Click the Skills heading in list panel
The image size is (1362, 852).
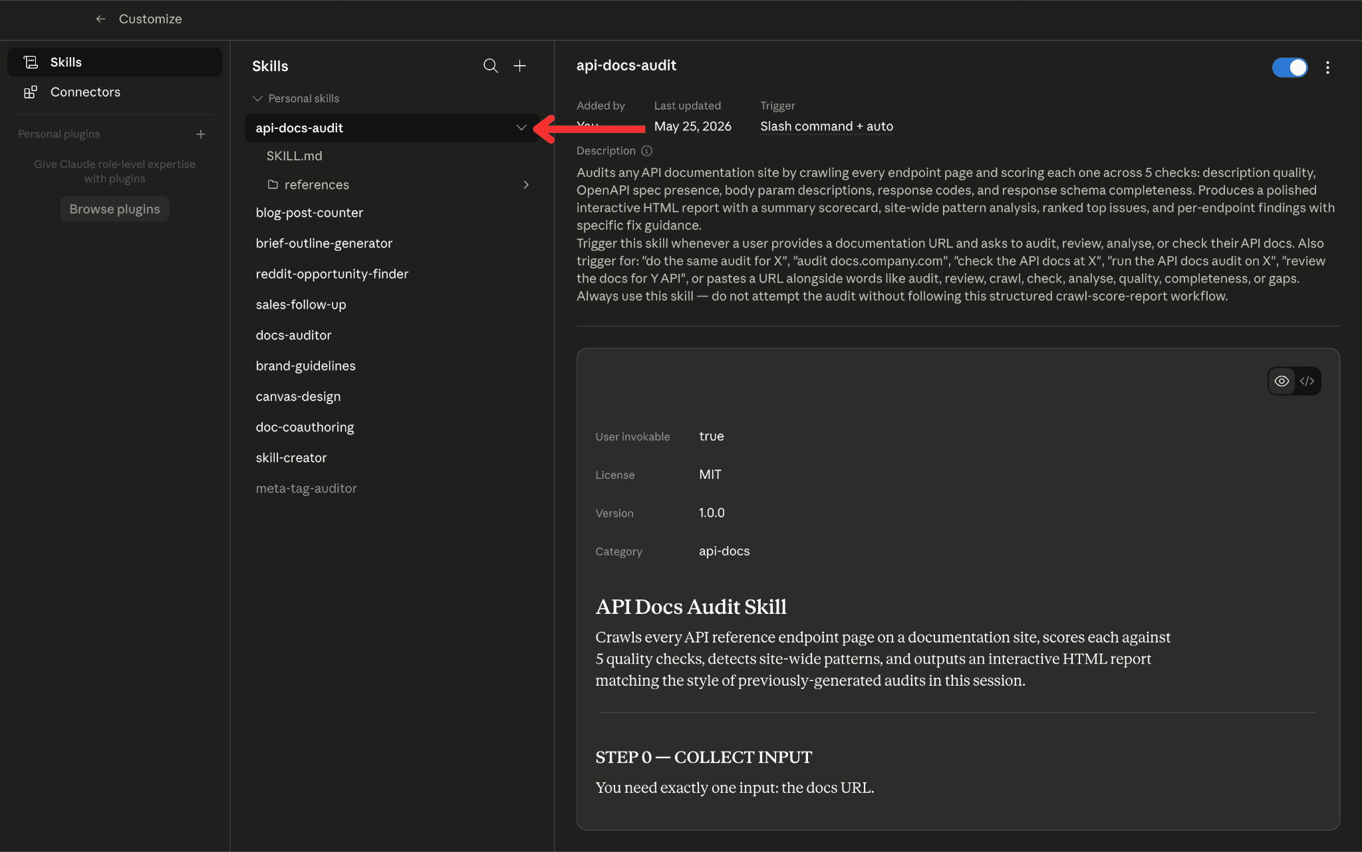[270, 66]
